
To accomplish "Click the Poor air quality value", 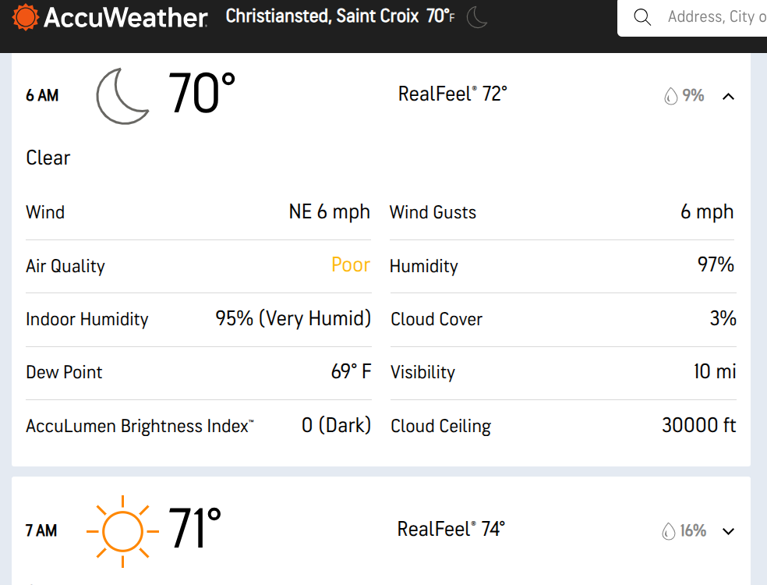I will [351, 265].
